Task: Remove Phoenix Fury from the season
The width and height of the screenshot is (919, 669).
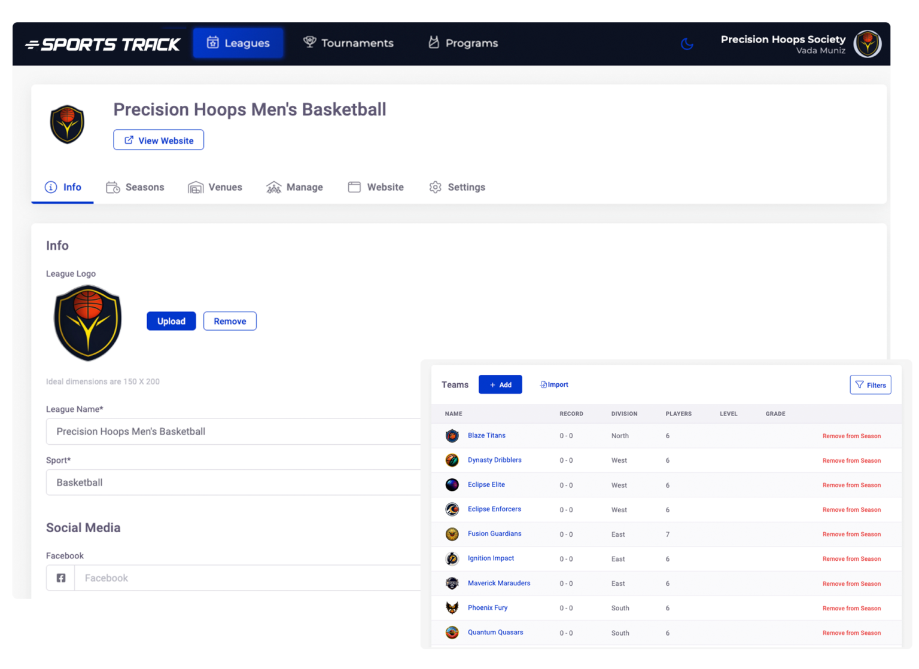Action: pos(851,607)
